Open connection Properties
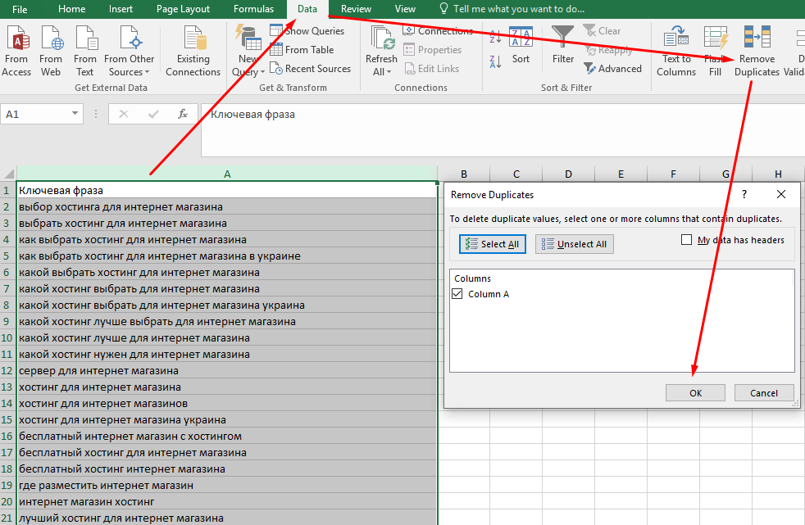The image size is (805, 525). tap(432, 50)
